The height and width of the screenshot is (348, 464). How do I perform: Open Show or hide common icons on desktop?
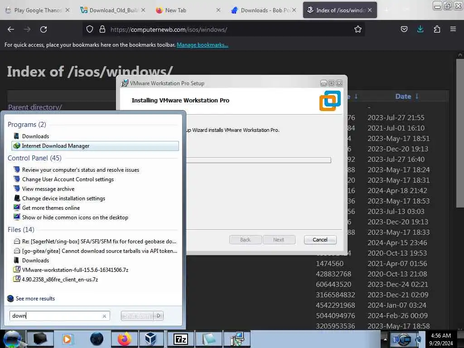[x=75, y=217]
